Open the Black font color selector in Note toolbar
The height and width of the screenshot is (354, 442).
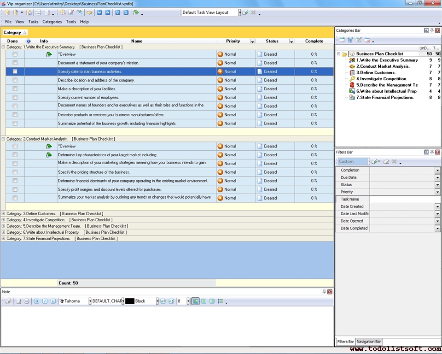[x=157, y=301]
